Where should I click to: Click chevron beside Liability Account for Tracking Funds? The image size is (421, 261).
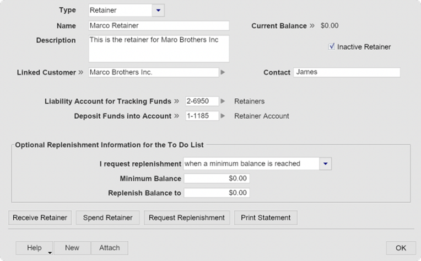[x=177, y=101]
